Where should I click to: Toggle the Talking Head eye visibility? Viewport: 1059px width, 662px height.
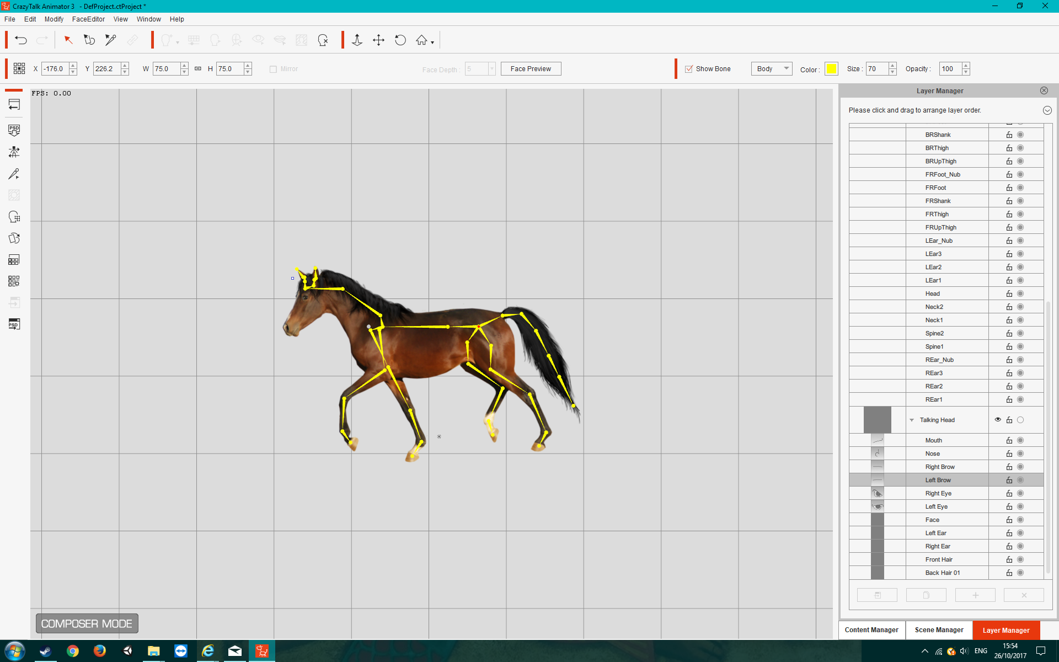pos(998,420)
